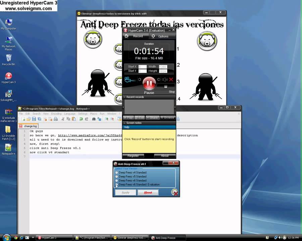Select Deep Freez v6 Standard radio button
302x241 pixels.
[116, 180]
